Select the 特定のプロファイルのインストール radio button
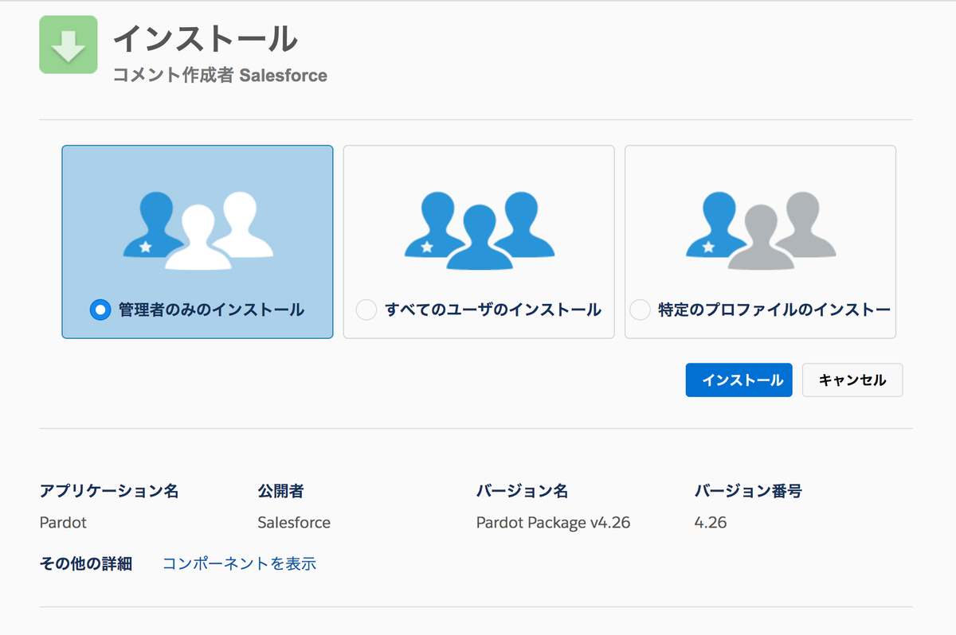 (x=640, y=310)
